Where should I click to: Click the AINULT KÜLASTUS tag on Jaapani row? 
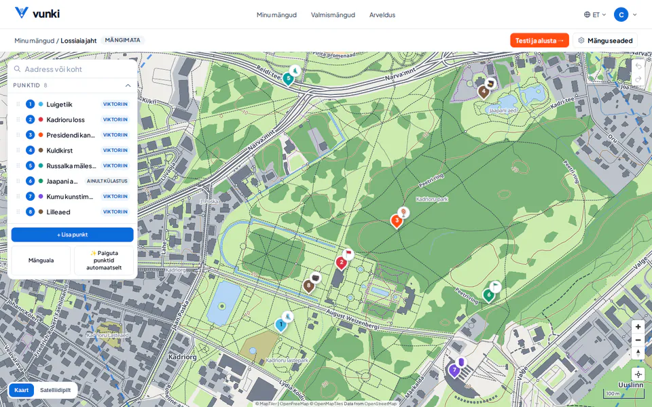tap(107, 181)
